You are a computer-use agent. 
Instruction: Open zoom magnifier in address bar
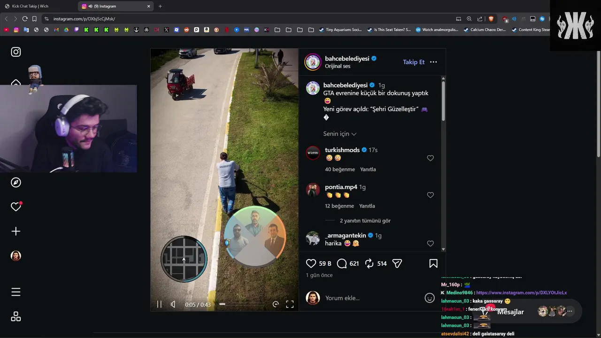[469, 19]
